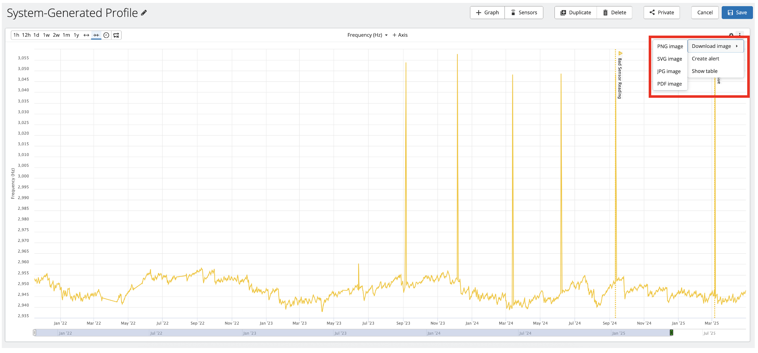Choose Create alert from the menu
Screen dimensions: 758x353
coord(716,59)
